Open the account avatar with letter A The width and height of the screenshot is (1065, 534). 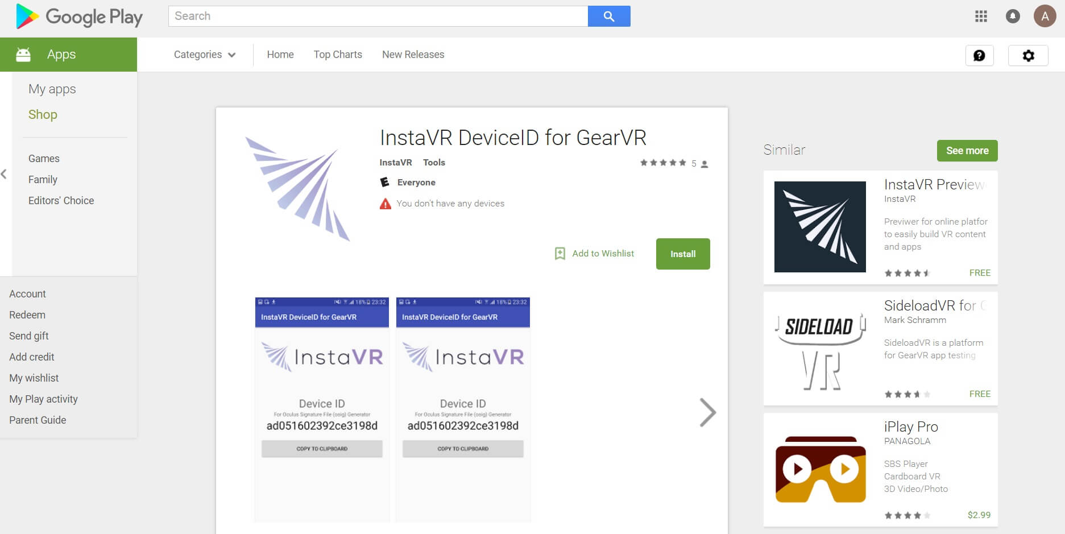coord(1045,16)
